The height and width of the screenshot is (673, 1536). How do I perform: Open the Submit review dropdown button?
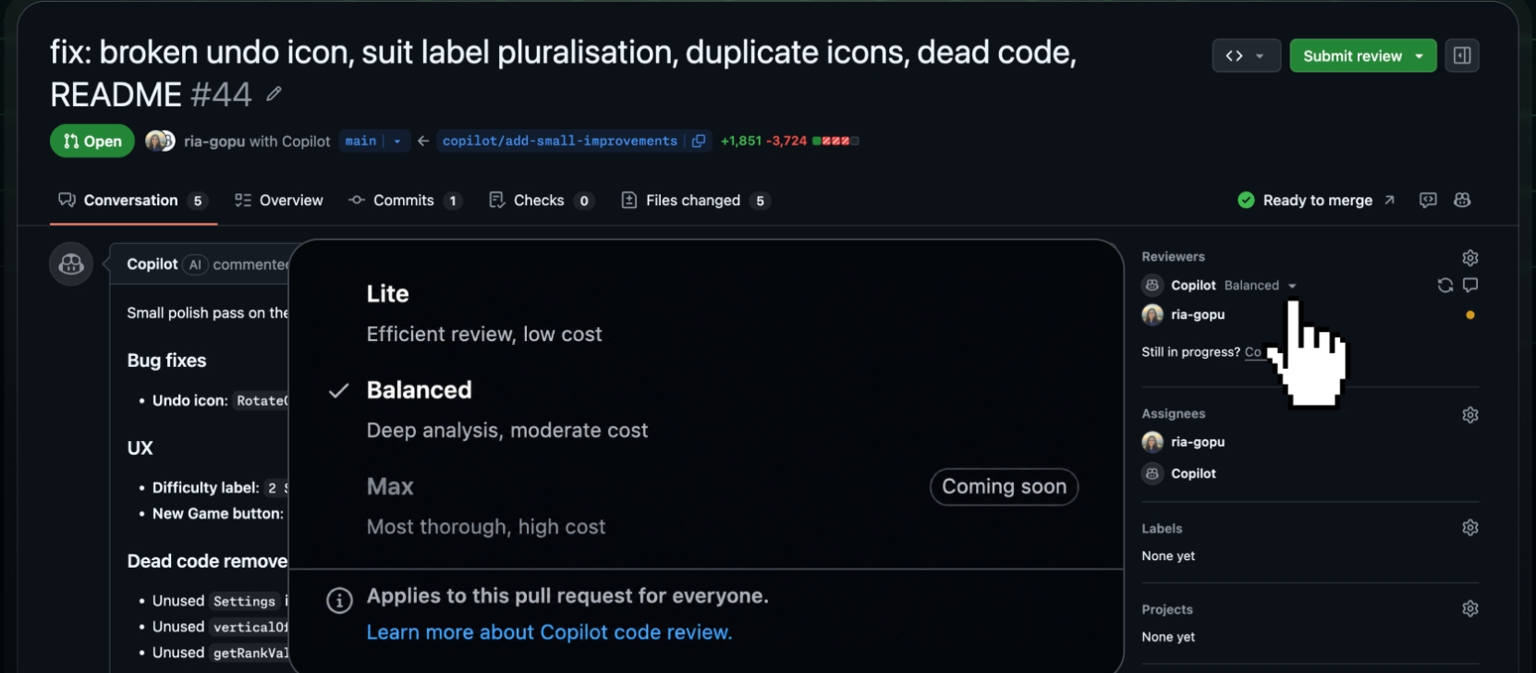(1363, 55)
